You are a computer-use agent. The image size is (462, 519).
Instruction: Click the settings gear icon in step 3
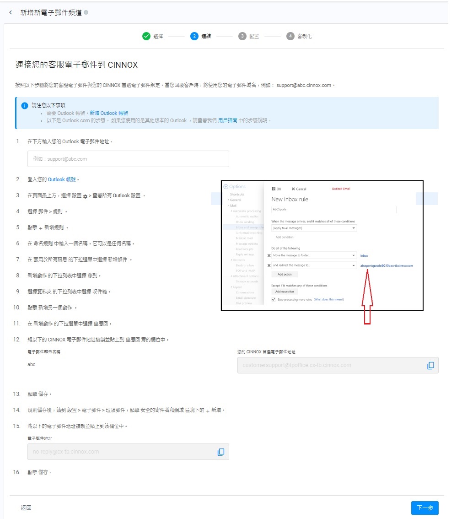85,196
